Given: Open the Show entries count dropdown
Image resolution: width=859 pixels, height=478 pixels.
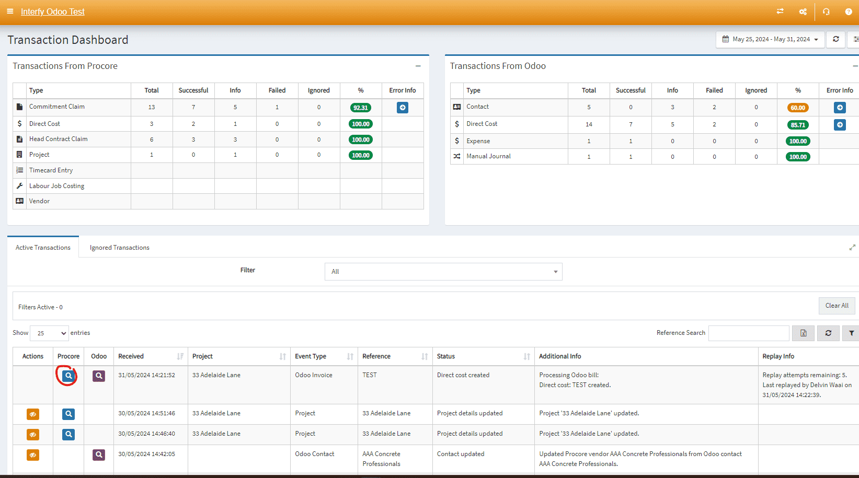Looking at the screenshot, I should [x=50, y=333].
